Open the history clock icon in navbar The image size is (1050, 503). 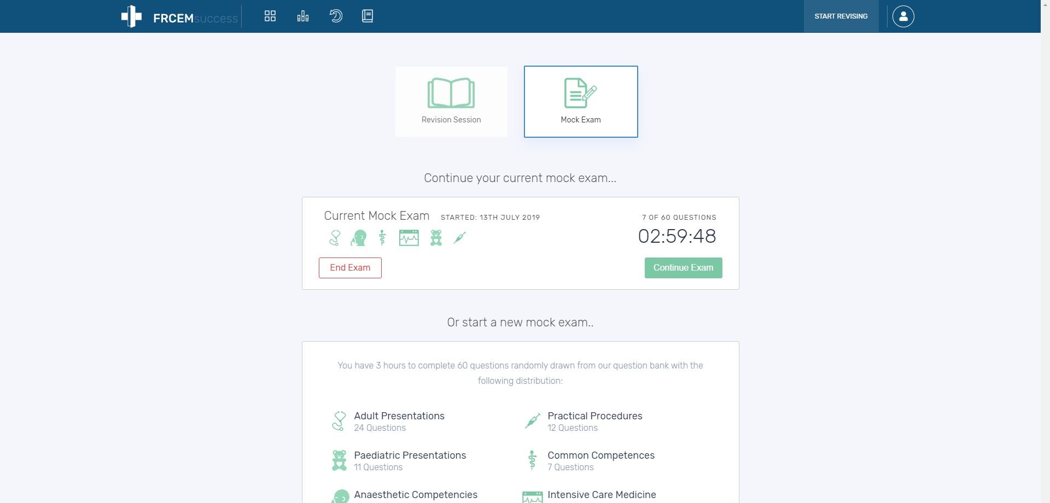click(x=336, y=16)
